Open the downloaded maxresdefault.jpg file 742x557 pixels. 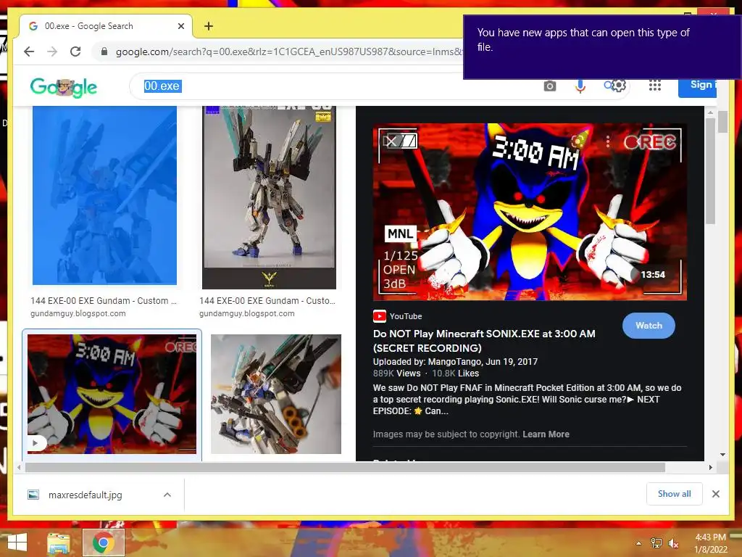pos(86,495)
